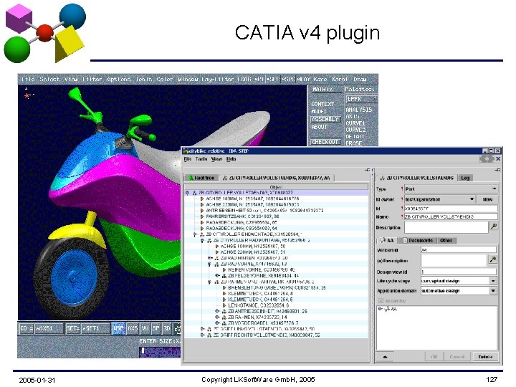Click the Name input field
This screenshot has width=516, height=387.
pos(451,217)
